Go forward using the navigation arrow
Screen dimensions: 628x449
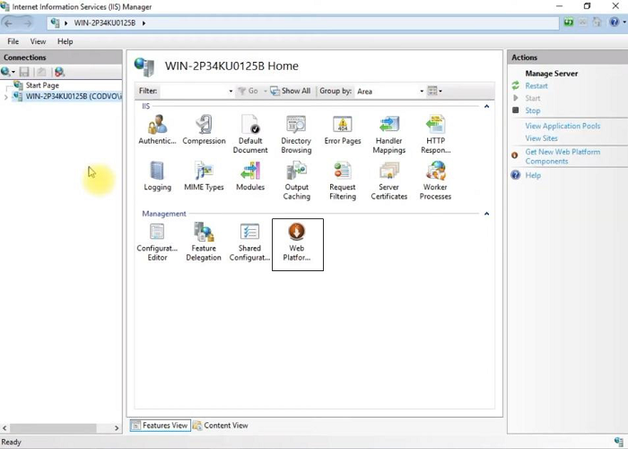(x=27, y=23)
